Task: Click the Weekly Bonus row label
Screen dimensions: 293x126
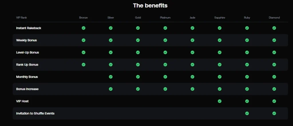Action: click(x=26, y=40)
